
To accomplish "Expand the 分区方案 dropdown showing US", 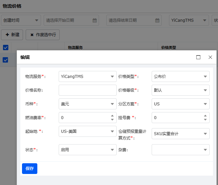I will [205, 104].
